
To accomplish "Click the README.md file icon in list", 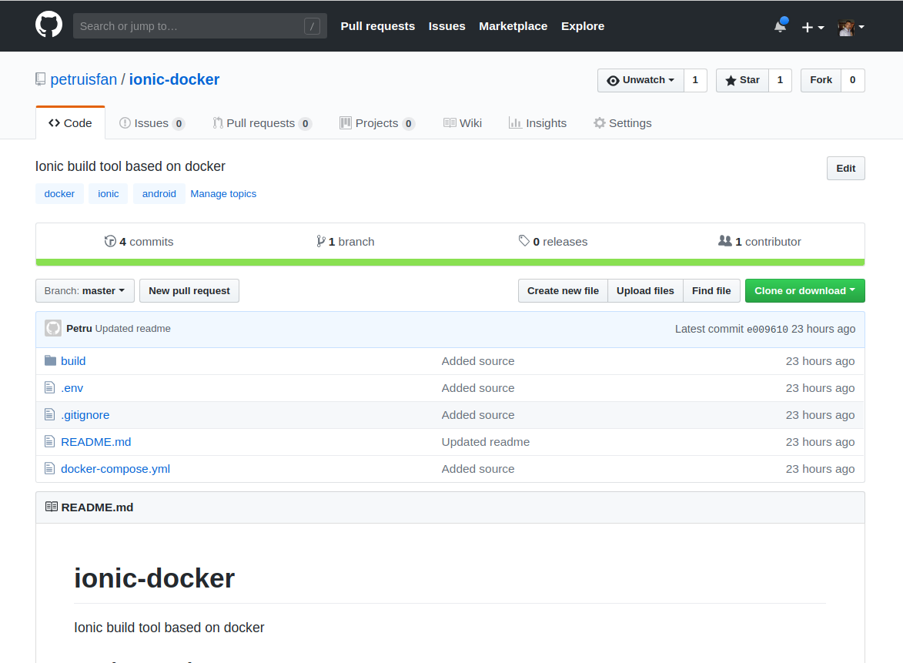I will point(49,442).
